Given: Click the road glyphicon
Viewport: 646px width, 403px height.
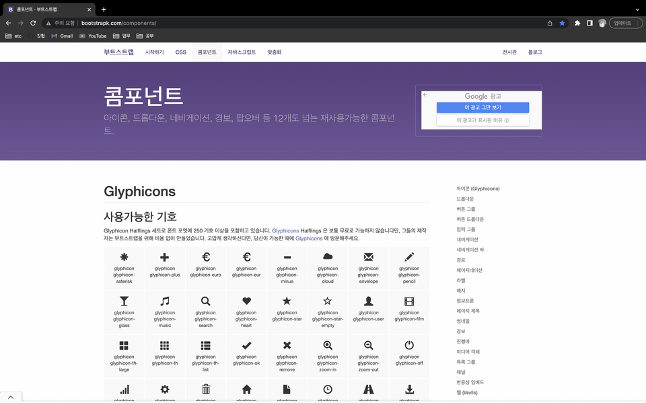Looking at the screenshot, I should [368, 389].
